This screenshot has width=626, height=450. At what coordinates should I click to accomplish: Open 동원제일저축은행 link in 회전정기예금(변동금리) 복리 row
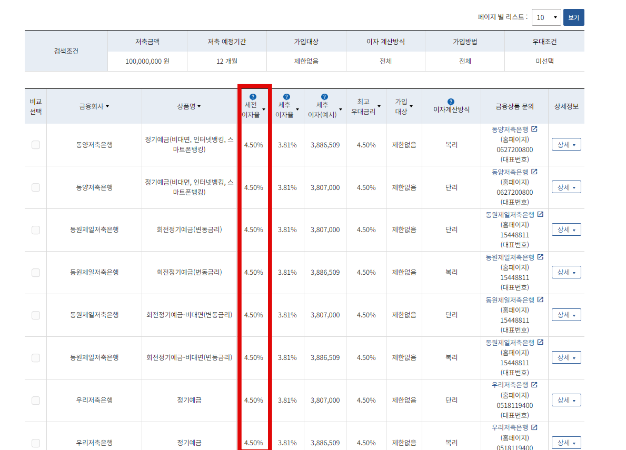point(510,257)
